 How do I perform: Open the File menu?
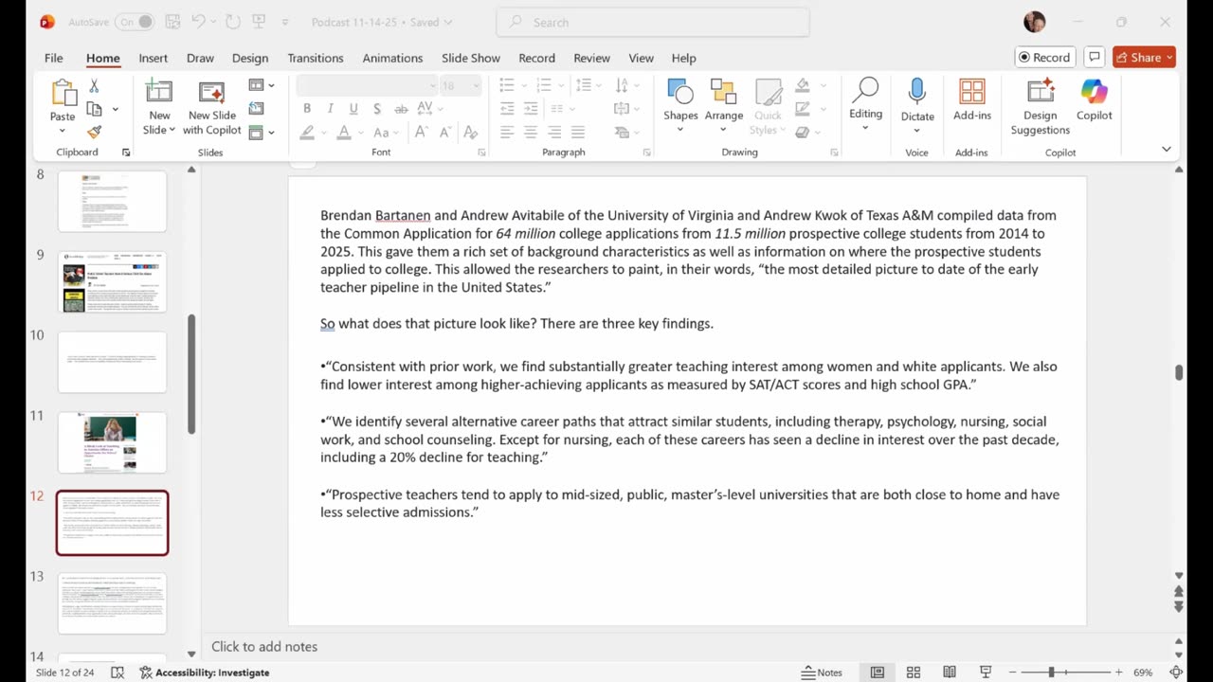(54, 58)
